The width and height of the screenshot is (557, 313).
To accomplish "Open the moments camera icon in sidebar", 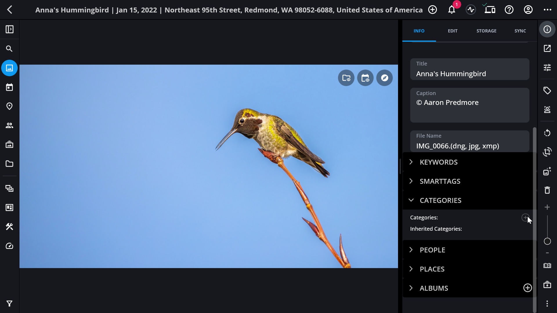I will 10,145.
